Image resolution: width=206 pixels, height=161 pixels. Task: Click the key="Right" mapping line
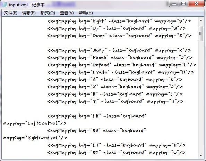(x=119, y=21)
